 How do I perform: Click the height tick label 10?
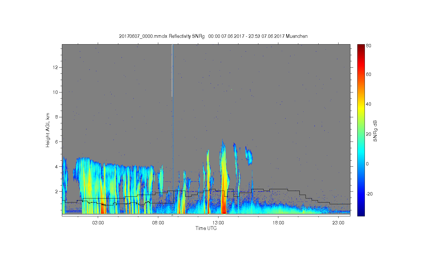[x=56, y=92]
